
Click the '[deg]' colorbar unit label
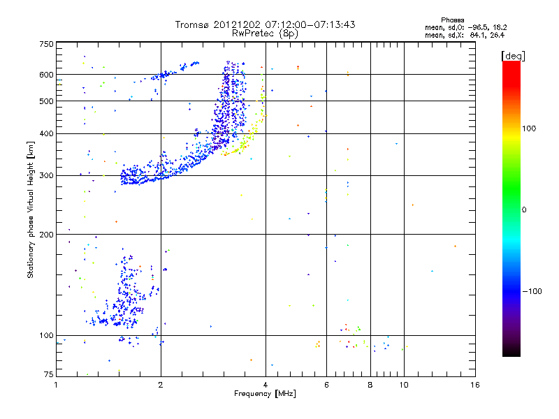(513, 56)
